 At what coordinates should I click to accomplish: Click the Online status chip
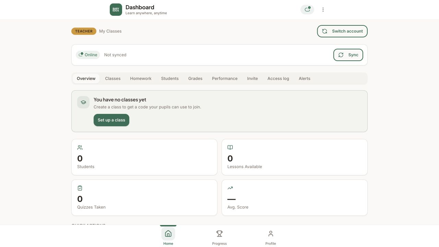coord(88,55)
